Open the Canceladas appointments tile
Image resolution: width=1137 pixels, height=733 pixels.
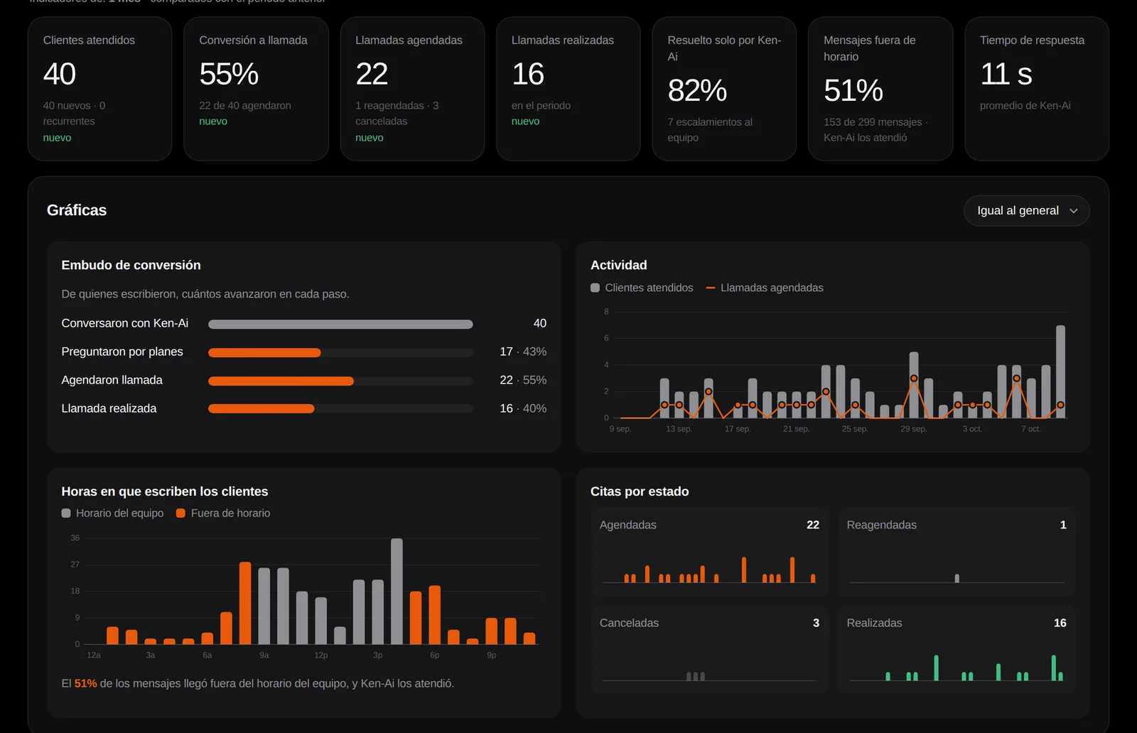tap(709, 650)
